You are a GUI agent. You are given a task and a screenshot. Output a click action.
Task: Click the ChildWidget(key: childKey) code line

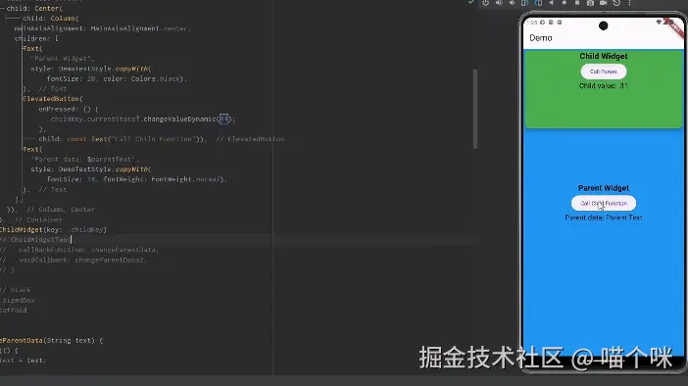pyautogui.click(x=53, y=229)
